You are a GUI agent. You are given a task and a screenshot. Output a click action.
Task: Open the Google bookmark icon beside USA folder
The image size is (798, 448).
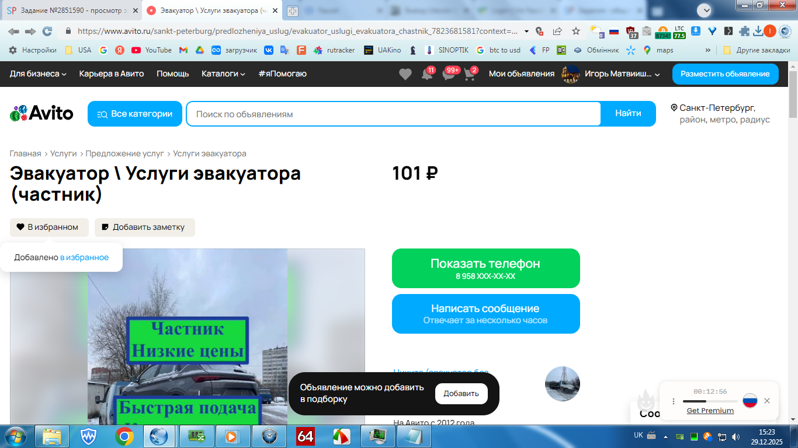tap(103, 50)
